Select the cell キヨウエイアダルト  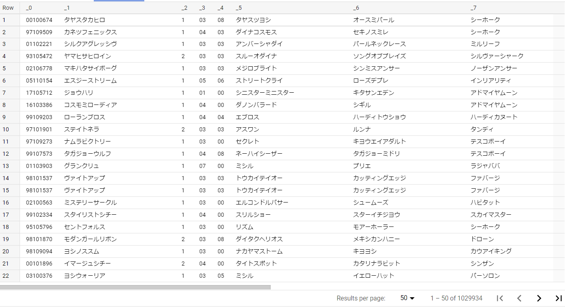380,142
